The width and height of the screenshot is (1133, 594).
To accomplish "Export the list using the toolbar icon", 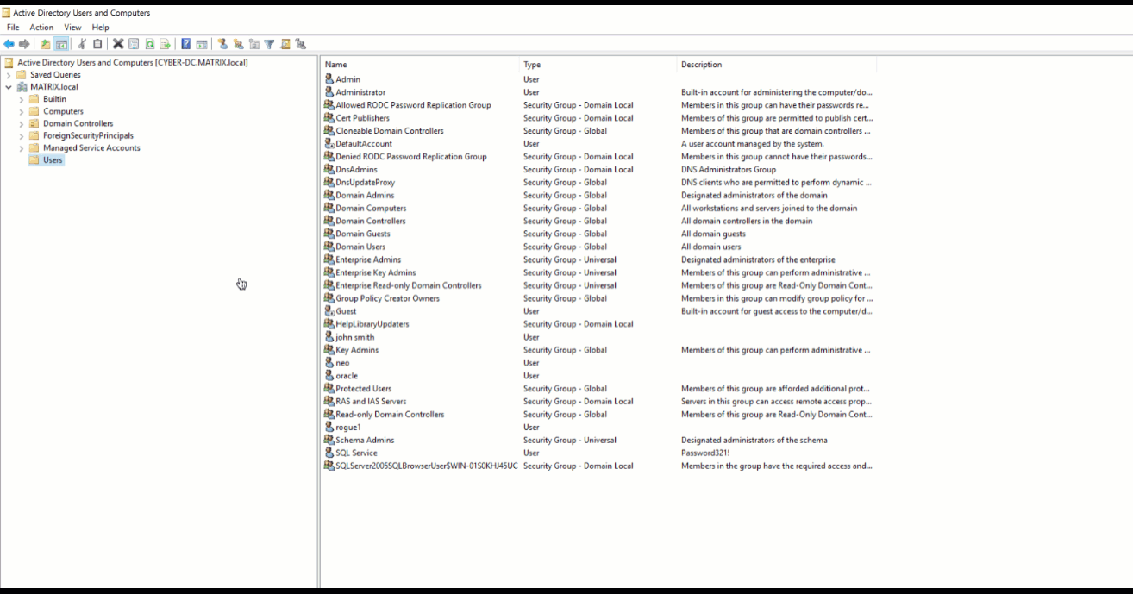I will (x=165, y=44).
